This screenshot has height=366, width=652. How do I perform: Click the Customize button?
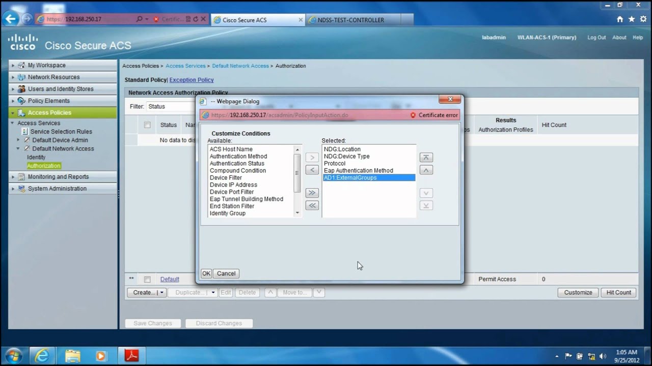click(x=578, y=293)
